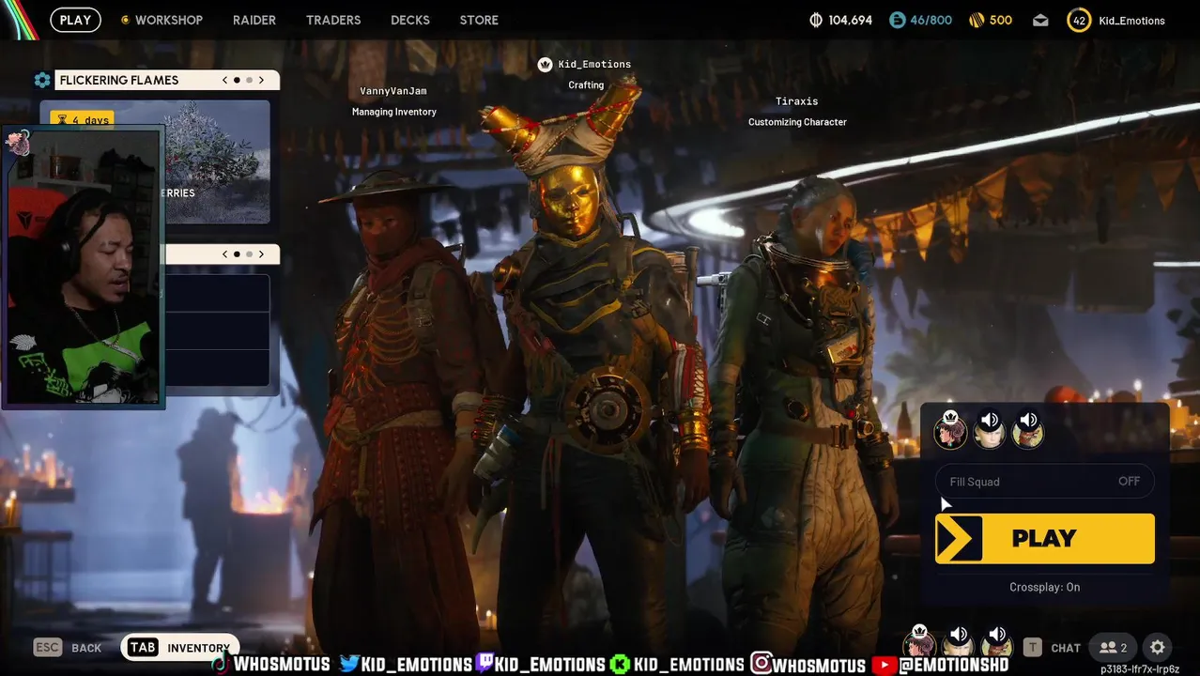
Task: Switch to the WORKSHOP tab
Action: [168, 20]
